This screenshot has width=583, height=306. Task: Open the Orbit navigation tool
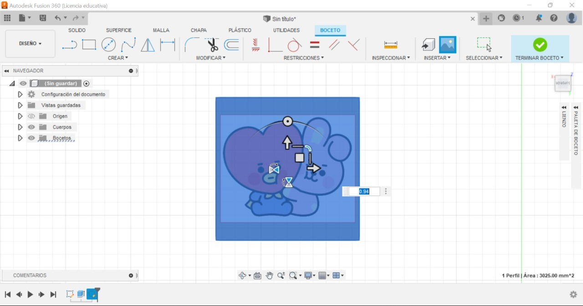pyautogui.click(x=243, y=276)
